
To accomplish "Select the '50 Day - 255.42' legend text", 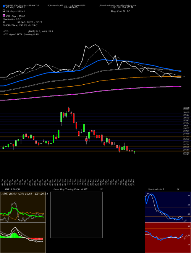I will click(x=15, y=11).
